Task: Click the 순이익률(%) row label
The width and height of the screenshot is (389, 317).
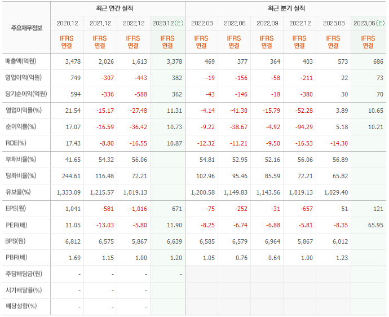Action: coord(21,126)
